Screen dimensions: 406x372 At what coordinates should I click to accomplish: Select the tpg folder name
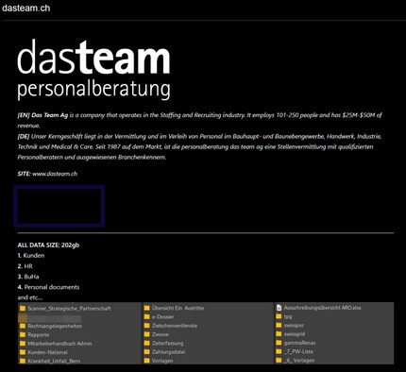click(x=288, y=316)
